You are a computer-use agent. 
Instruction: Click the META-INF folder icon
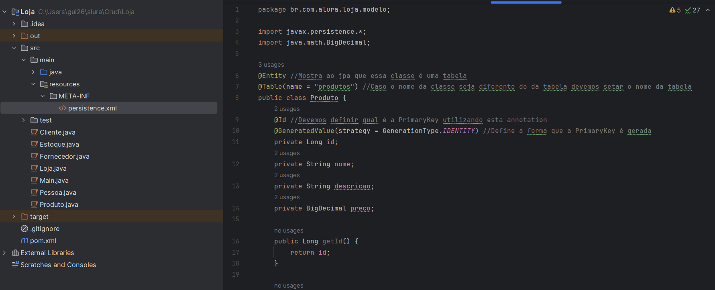point(53,96)
